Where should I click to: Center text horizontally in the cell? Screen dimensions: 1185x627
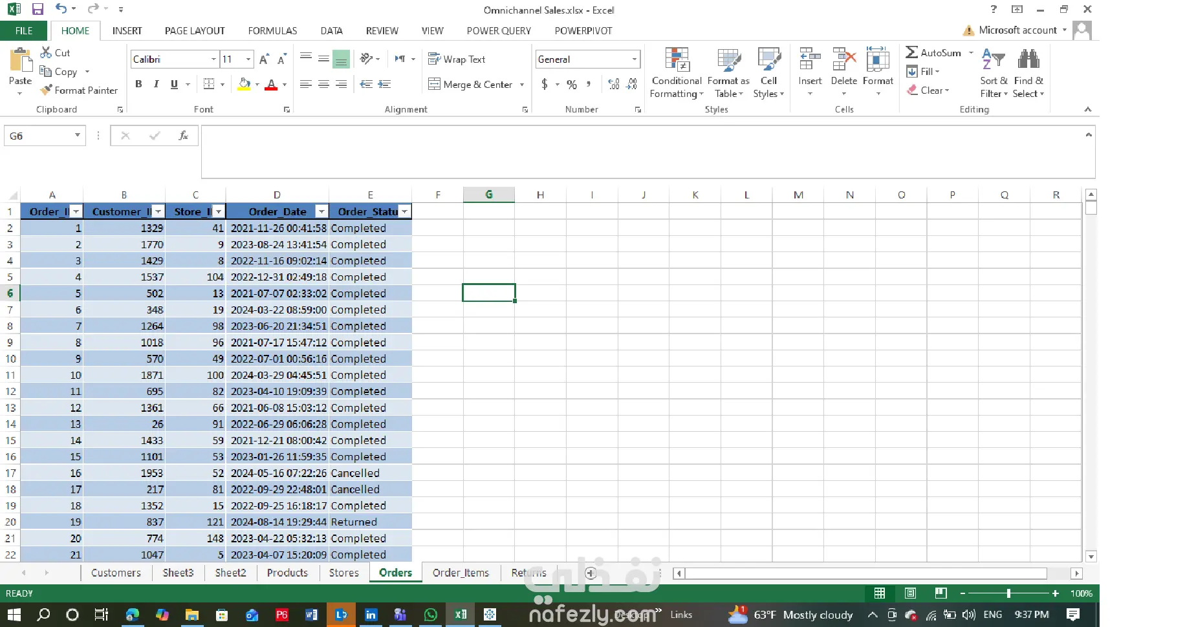(x=323, y=85)
